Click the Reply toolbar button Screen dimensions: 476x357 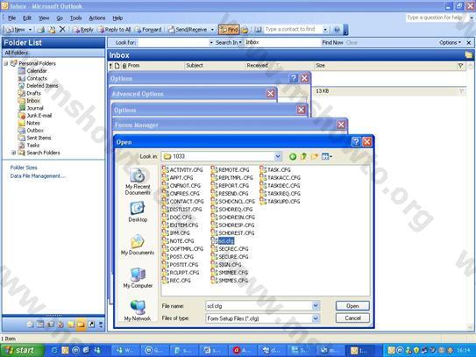(83, 30)
